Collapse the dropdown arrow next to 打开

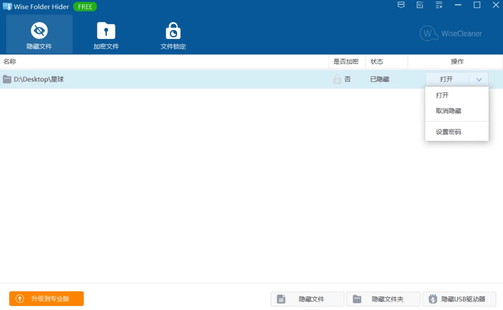click(478, 79)
